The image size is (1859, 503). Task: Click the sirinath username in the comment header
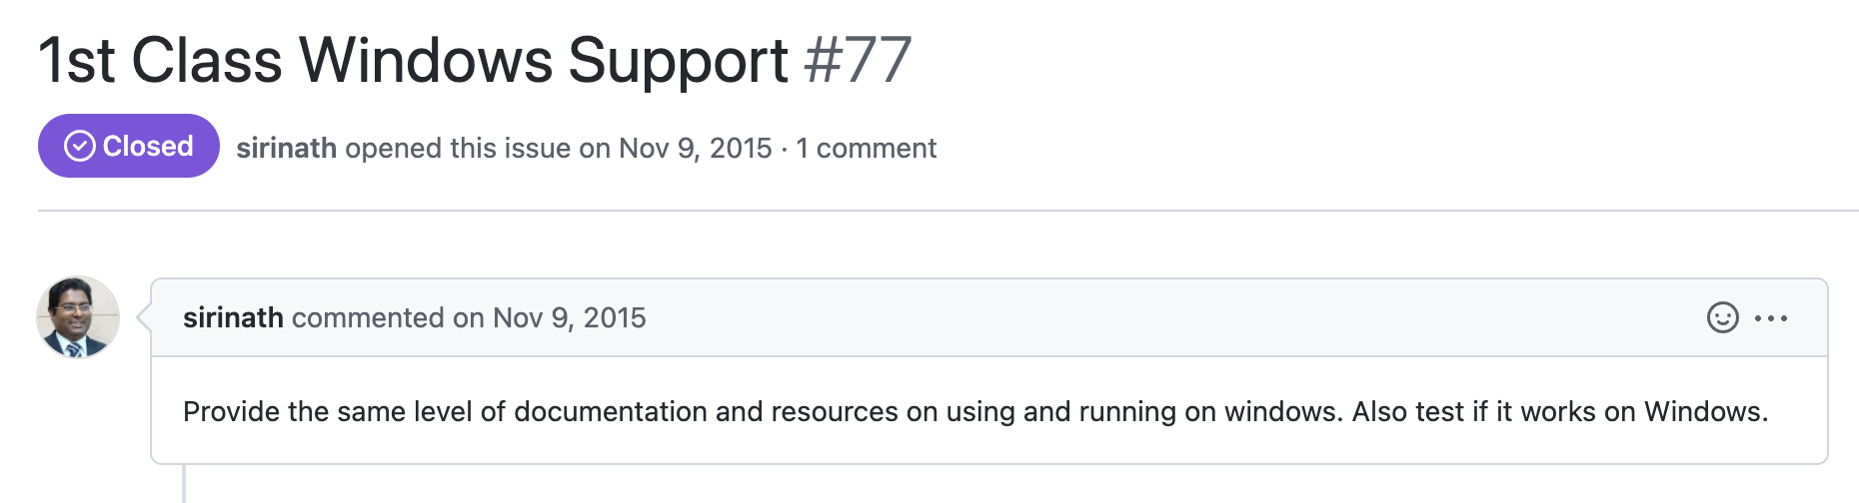(233, 317)
